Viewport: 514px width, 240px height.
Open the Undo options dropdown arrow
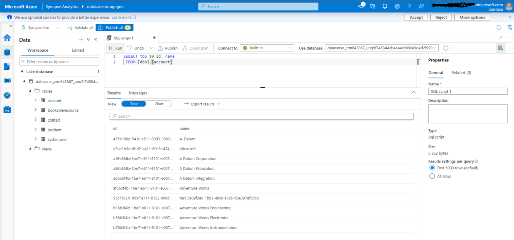[151, 48]
